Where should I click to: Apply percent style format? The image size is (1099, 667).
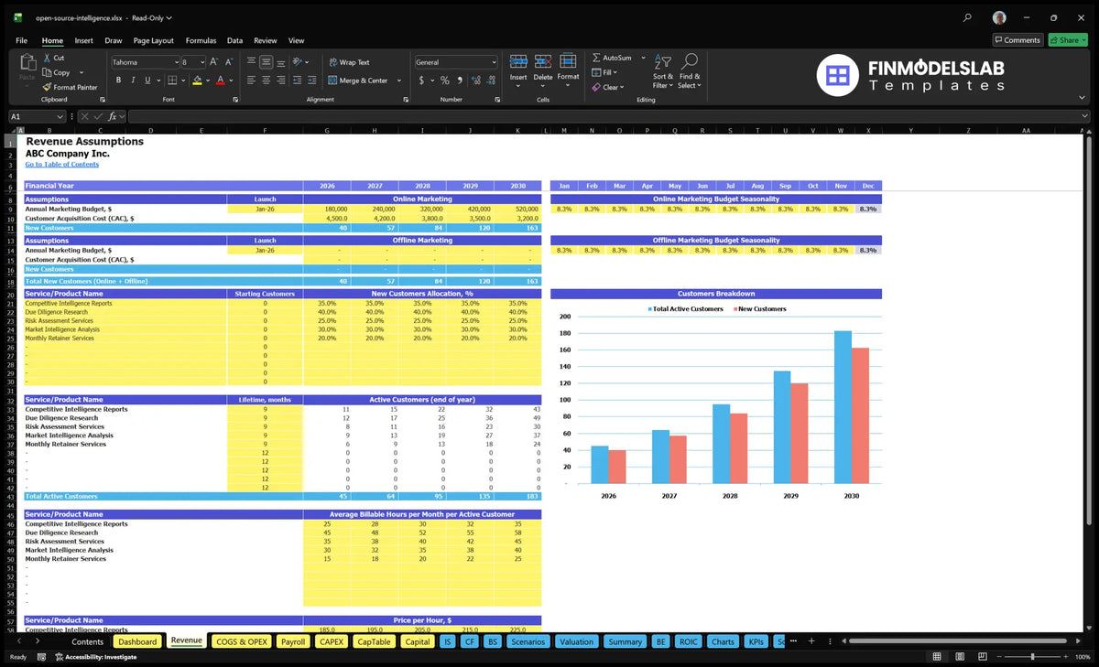coord(445,81)
